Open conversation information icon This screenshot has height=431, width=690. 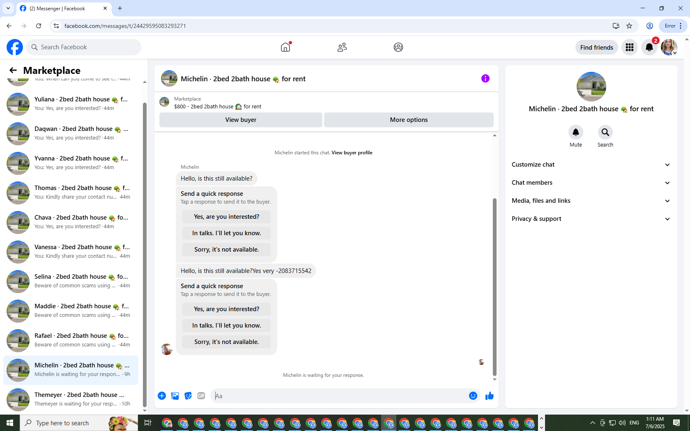(x=485, y=78)
